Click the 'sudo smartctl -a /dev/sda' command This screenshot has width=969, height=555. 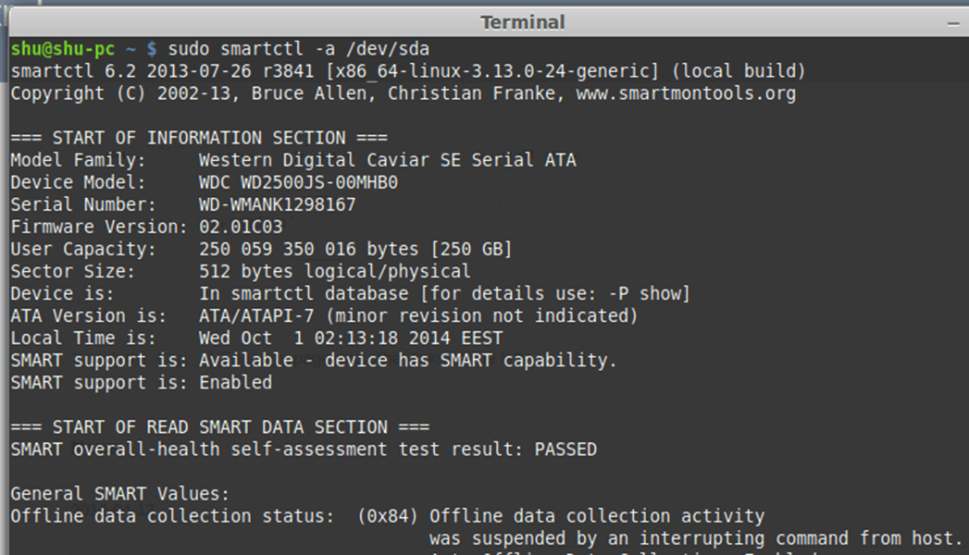click(298, 48)
